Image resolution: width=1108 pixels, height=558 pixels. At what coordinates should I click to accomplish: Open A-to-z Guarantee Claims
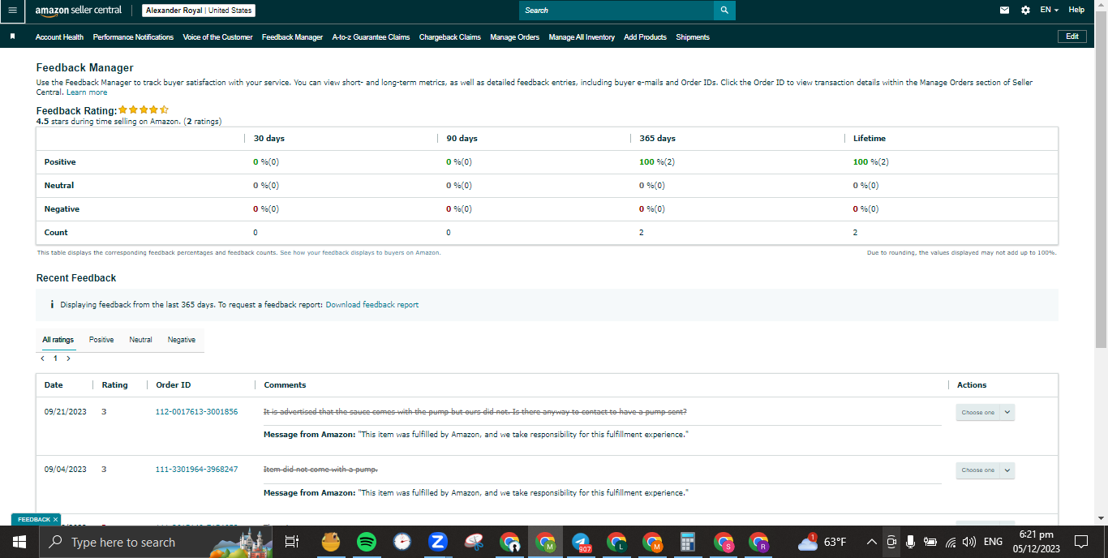click(x=371, y=37)
